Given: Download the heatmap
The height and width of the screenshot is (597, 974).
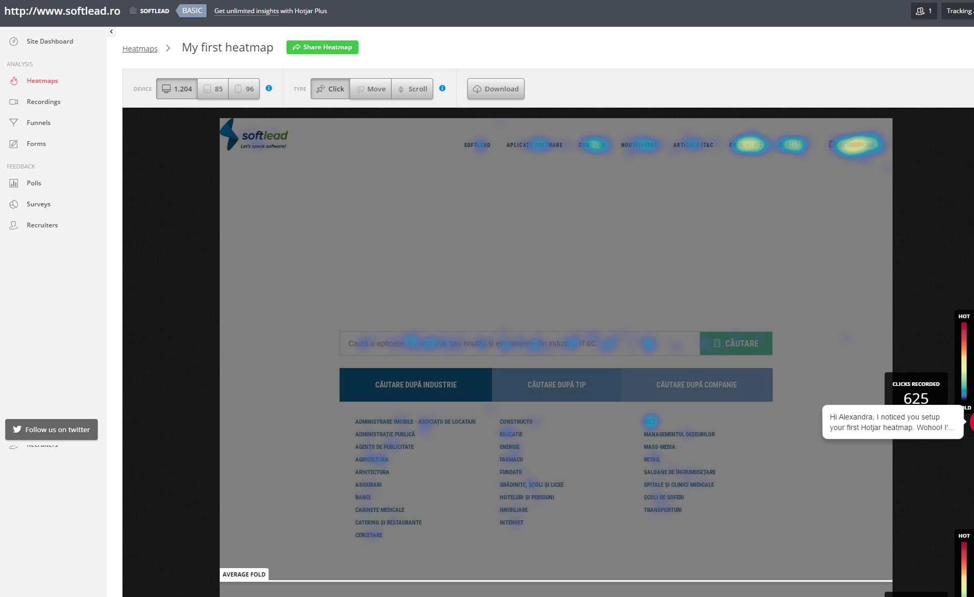Looking at the screenshot, I should tap(496, 89).
